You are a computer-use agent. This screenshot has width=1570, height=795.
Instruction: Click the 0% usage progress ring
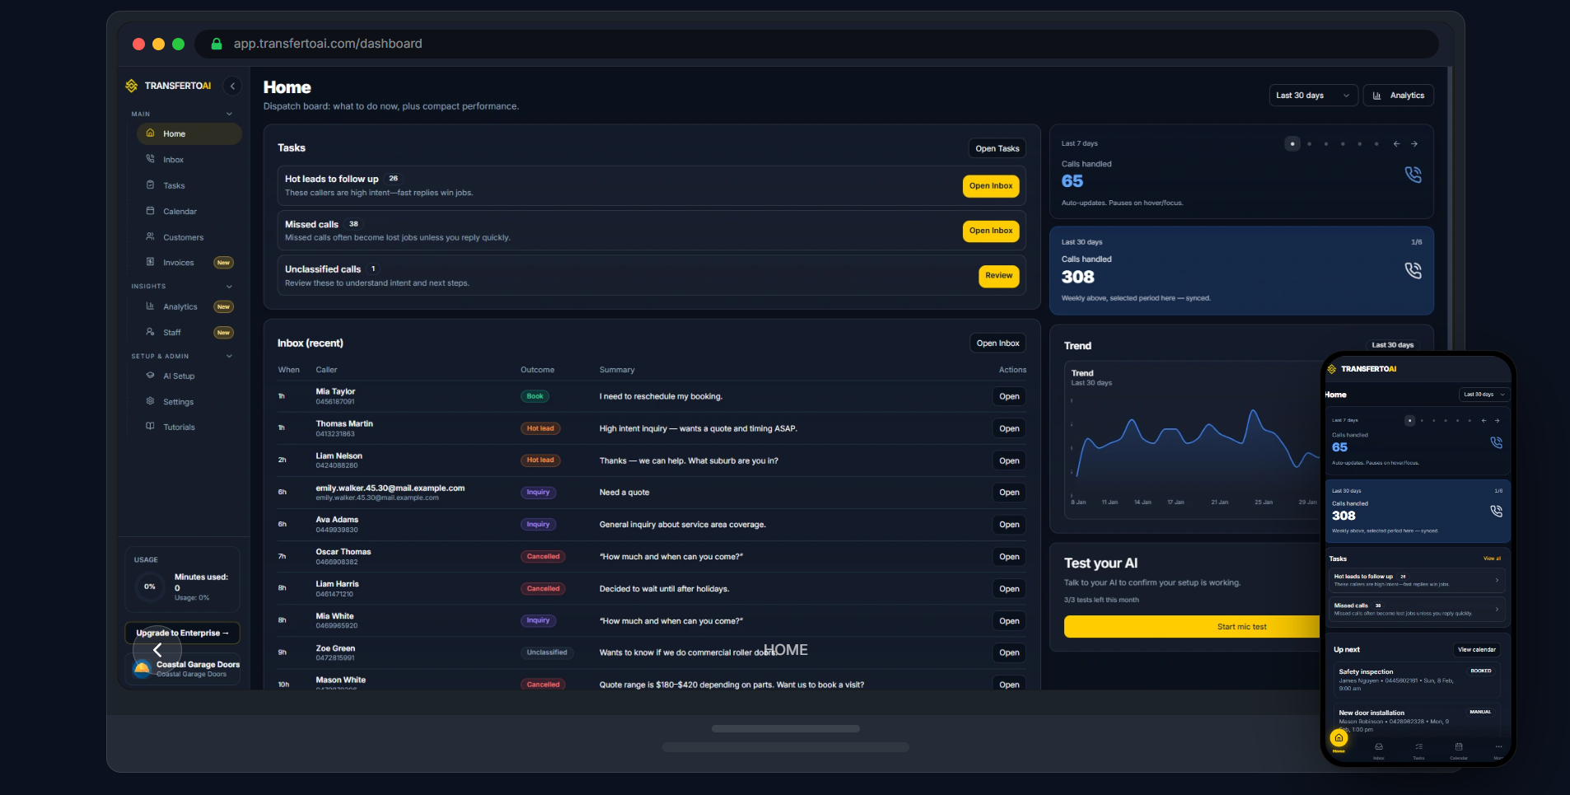(150, 587)
